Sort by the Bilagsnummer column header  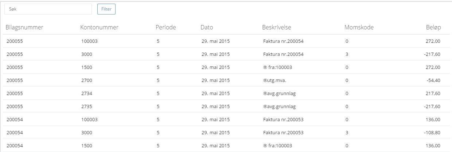[x=24, y=27]
